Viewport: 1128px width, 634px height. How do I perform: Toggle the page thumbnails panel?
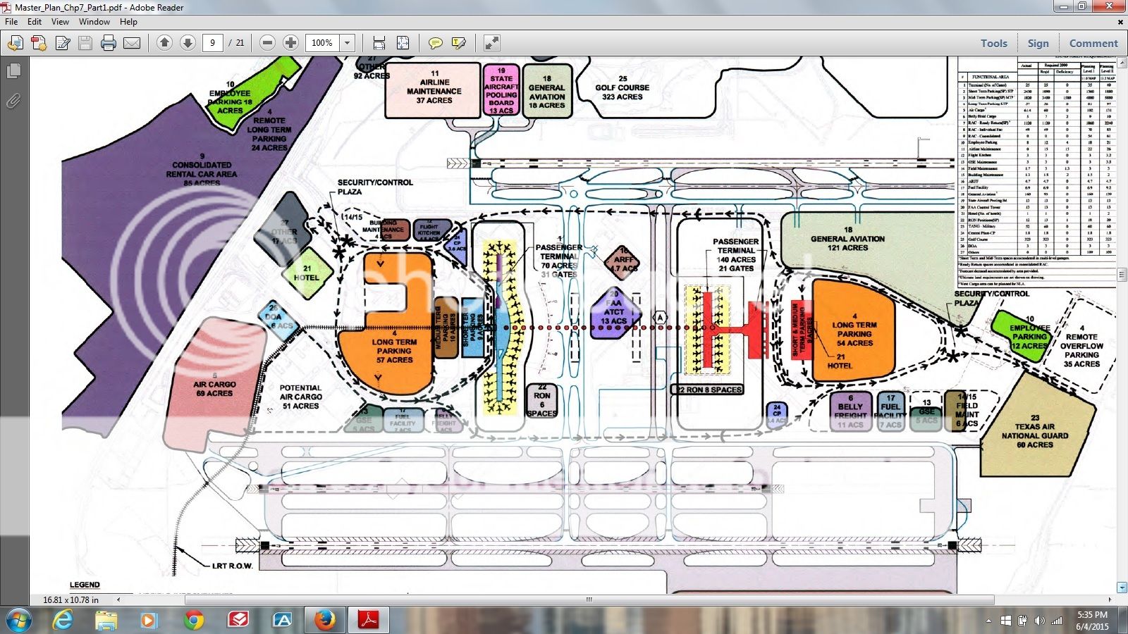(13, 71)
